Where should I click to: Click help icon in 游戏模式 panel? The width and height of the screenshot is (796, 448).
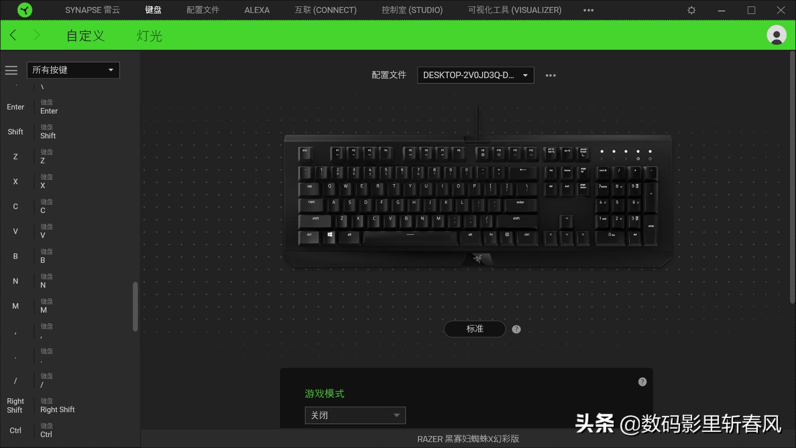point(642,382)
